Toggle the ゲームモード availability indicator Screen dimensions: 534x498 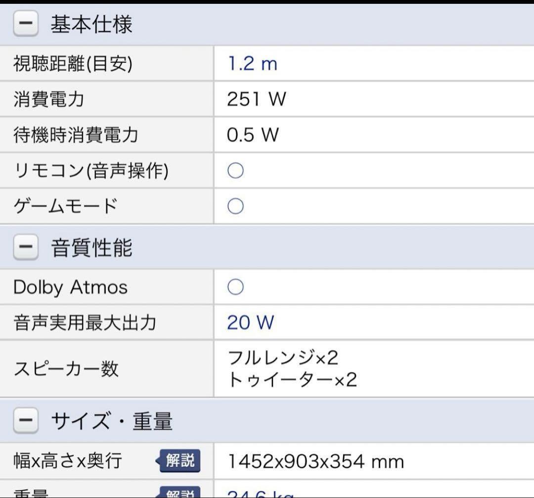[x=236, y=206]
